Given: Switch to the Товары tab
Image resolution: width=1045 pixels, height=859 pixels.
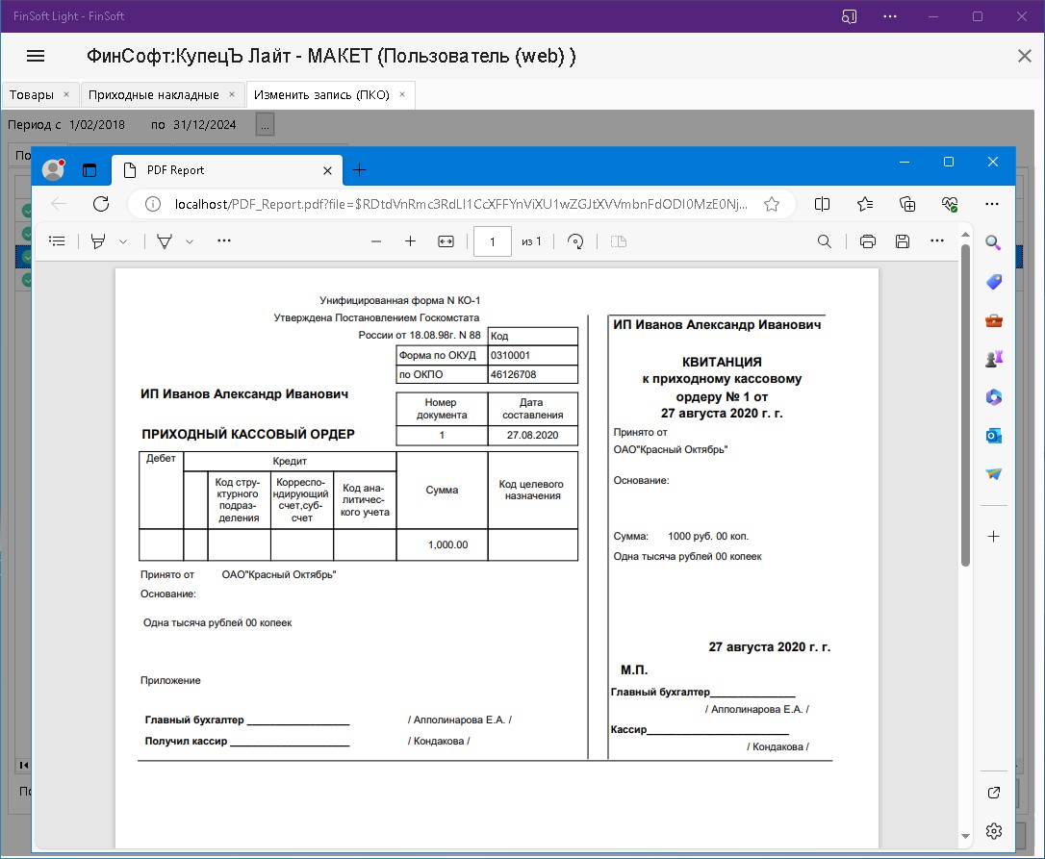Looking at the screenshot, I should pyautogui.click(x=32, y=95).
